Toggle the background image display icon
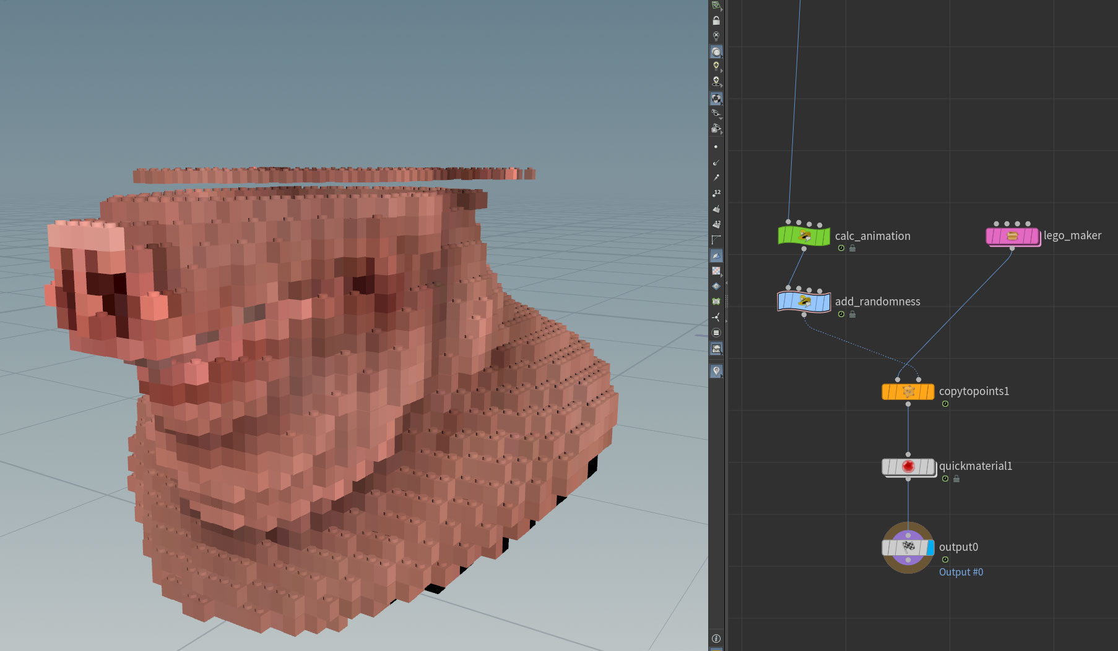This screenshot has width=1118, height=651. [716, 349]
